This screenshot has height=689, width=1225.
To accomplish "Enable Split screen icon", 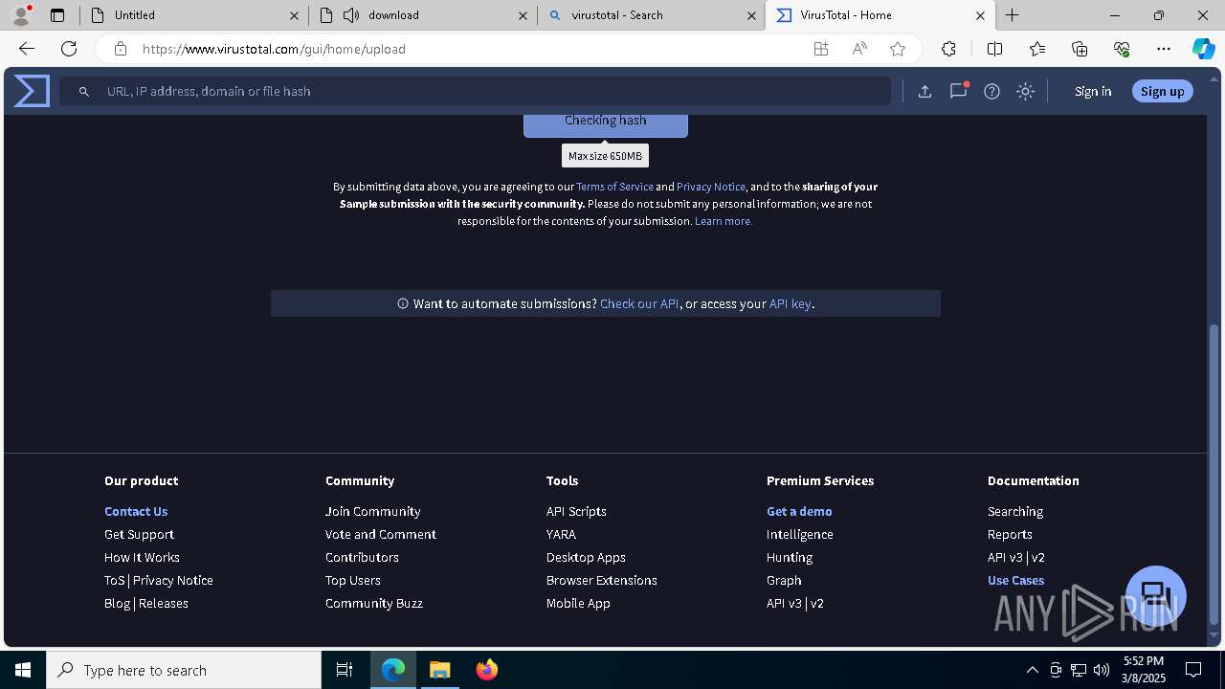I will pyautogui.click(x=994, y=49).
